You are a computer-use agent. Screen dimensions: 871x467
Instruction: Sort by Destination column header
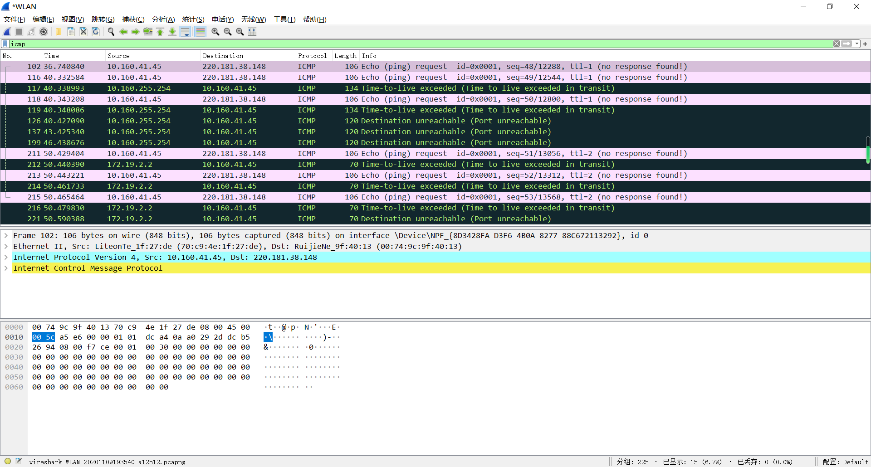pos(248,56)
